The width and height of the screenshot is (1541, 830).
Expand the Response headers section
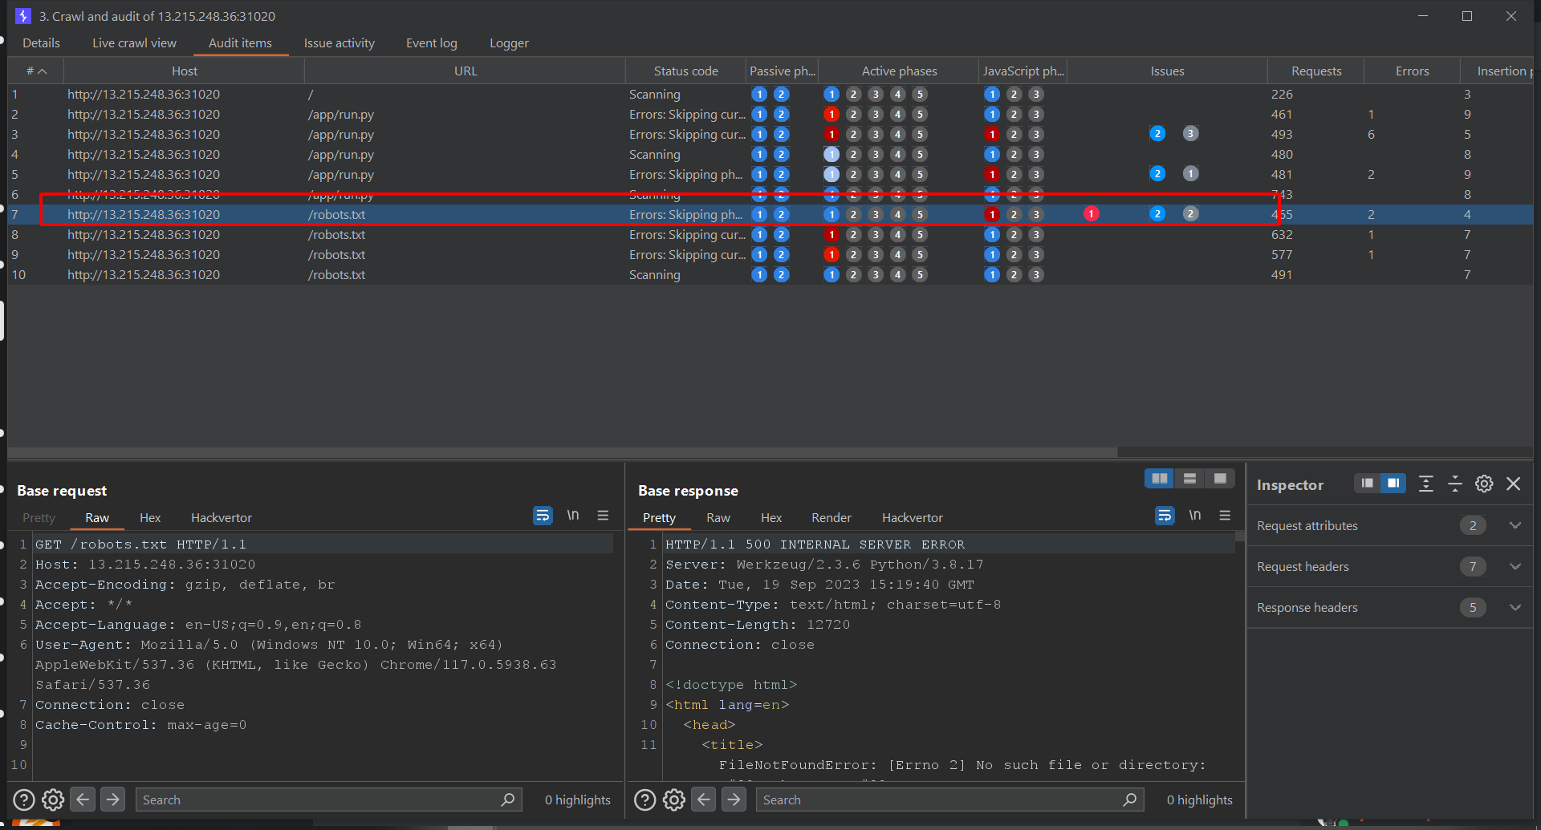coord(1516,607)
